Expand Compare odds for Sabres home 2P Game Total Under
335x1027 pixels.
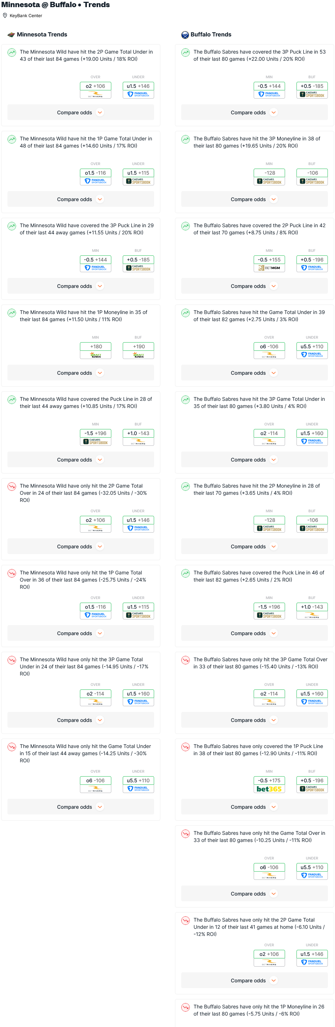(254, 980)
